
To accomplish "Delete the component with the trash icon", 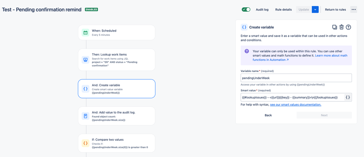I will (341, 27).
